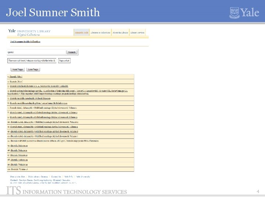Open item 10 Sbornik statei Volume 4
This screenshot has height=199, width=265.
tap(45, 122)
